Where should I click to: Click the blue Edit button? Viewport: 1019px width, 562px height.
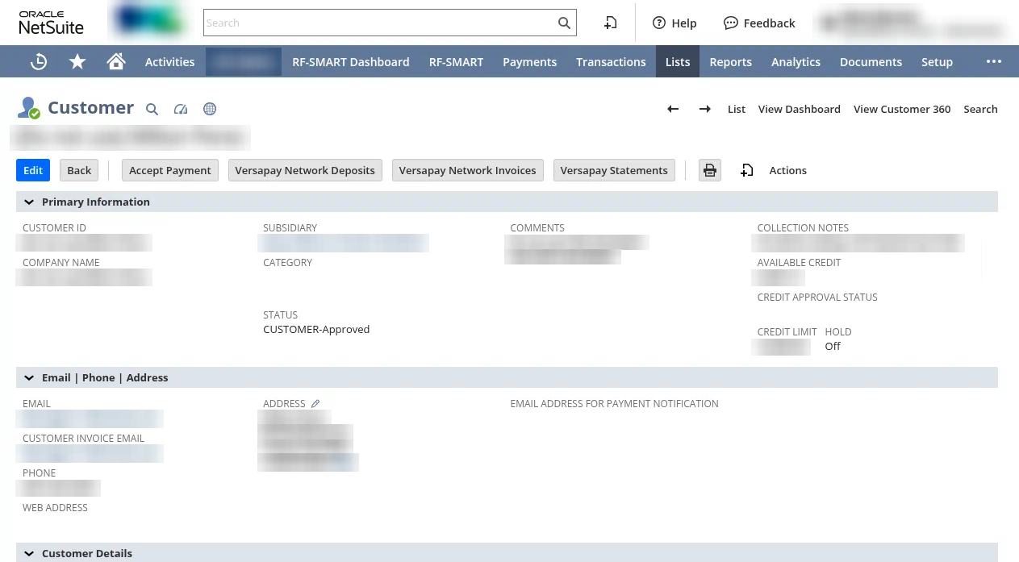33,170
